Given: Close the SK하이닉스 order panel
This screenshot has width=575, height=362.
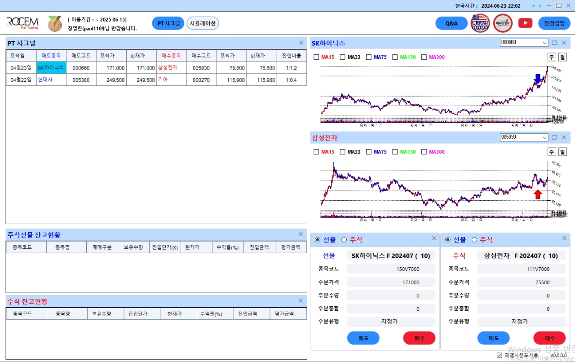Looking at the screenshot, I should [x=434, y=238].
